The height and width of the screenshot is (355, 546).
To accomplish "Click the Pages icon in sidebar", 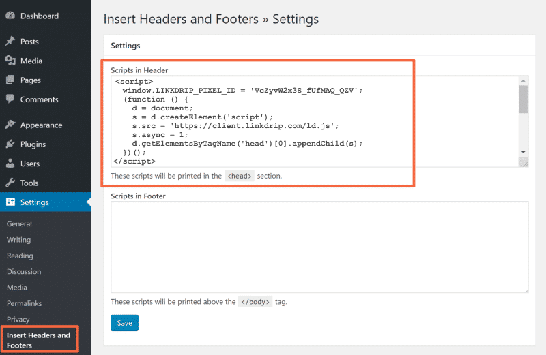I will [x=10, y=80].
